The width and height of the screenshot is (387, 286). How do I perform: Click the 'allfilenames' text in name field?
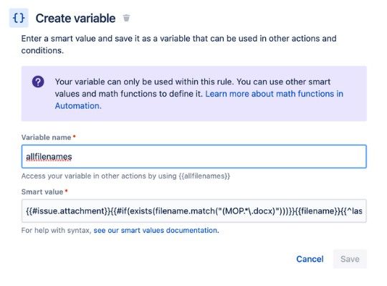pyautogui.click(x=49, y=157)
